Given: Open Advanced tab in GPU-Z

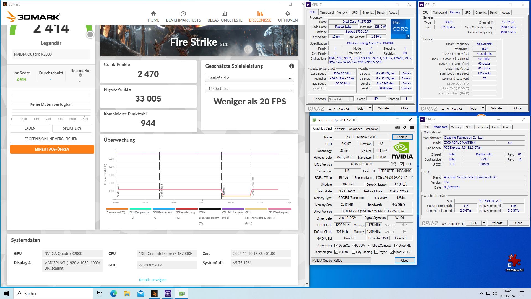Looking at the screenshot, I should tap(356, 129).
